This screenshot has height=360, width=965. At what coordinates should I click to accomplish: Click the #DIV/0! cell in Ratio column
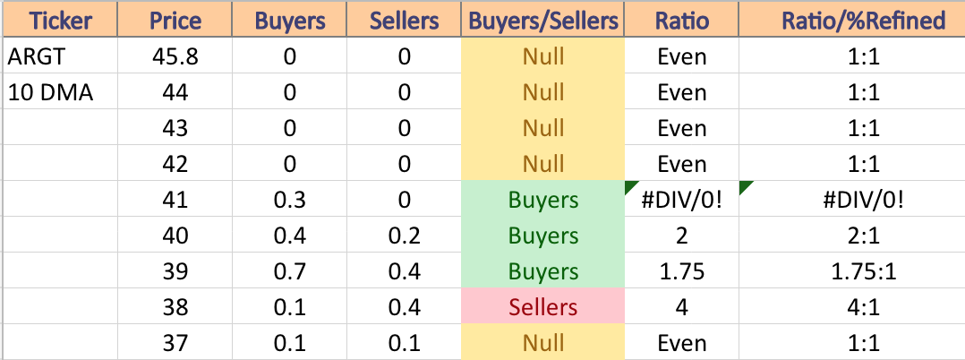pos(681,200)
